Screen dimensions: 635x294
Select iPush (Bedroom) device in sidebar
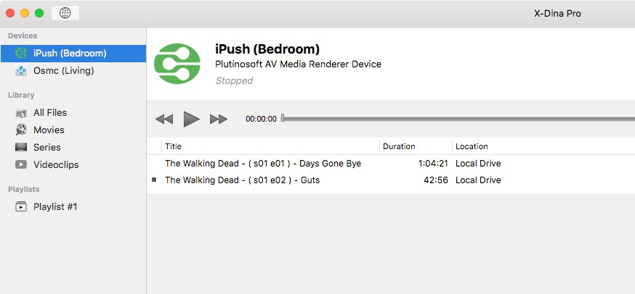click(x=70, y=54)
